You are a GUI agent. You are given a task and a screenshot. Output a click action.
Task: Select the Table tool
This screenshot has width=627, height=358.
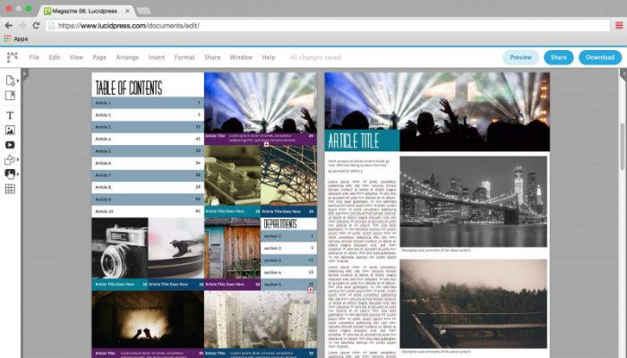pyautogui.click(x=10, y=189)
